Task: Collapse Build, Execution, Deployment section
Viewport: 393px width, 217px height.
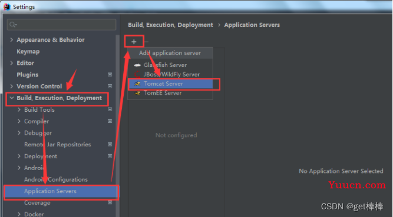Action: tap(12, 98)
